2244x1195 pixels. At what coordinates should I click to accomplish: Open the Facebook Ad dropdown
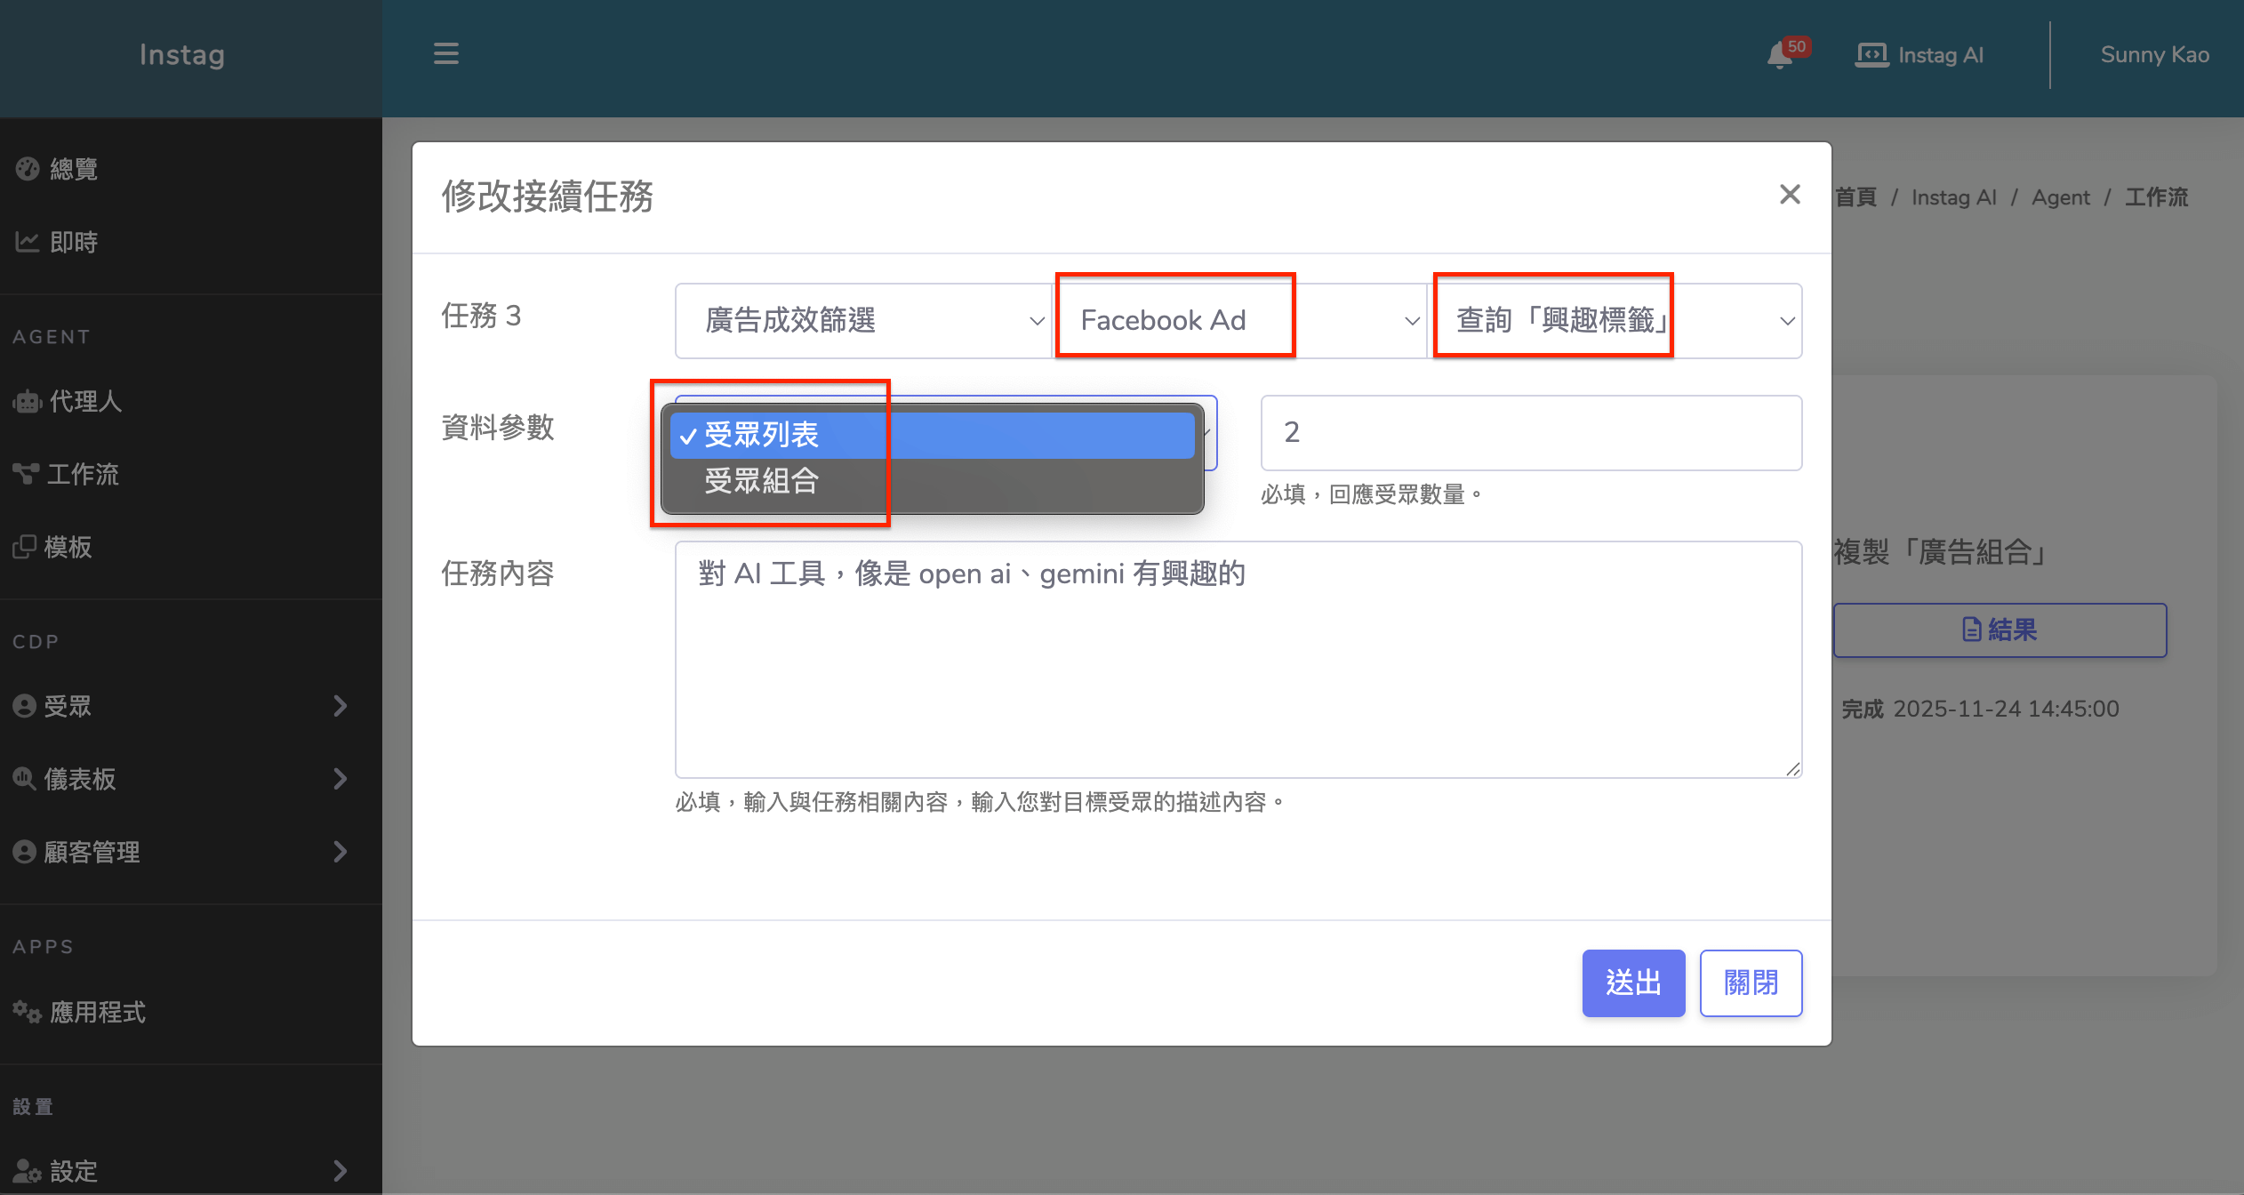pos(1239,321)
